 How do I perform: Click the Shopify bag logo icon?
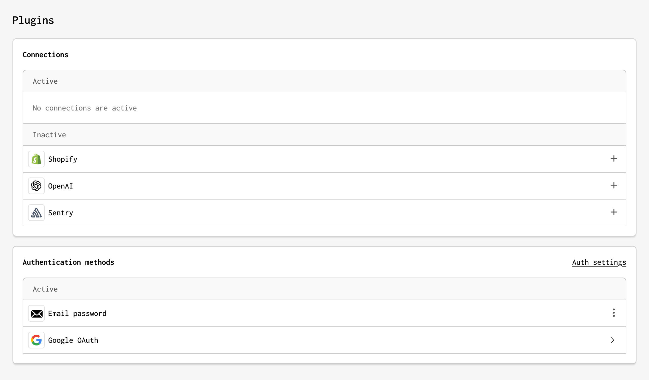tap(36, 159)
